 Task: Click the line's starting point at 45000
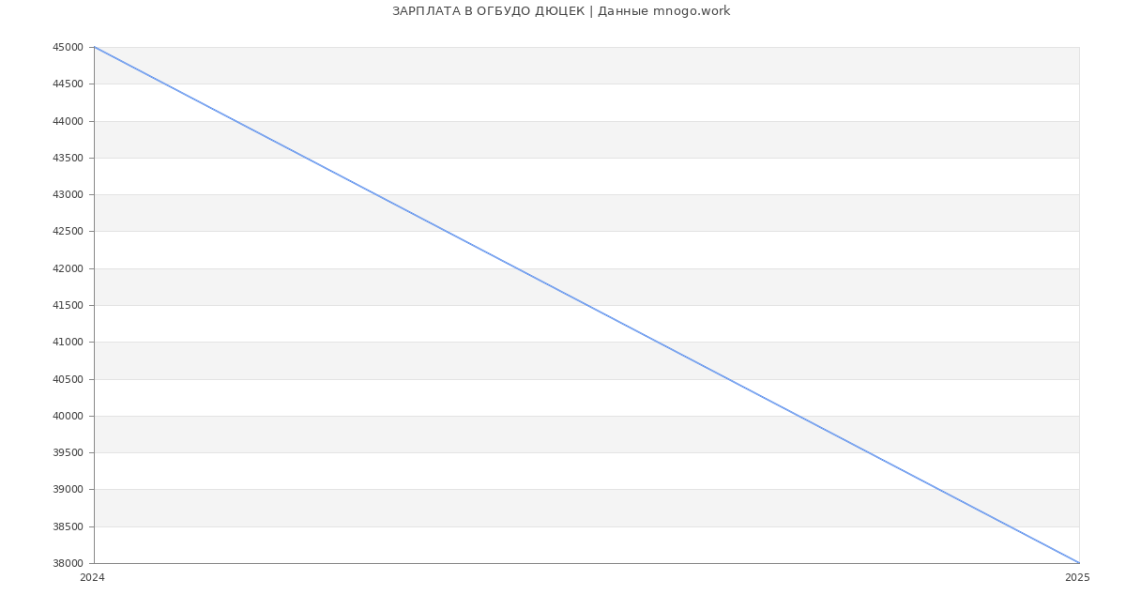(x=95, y=47)
